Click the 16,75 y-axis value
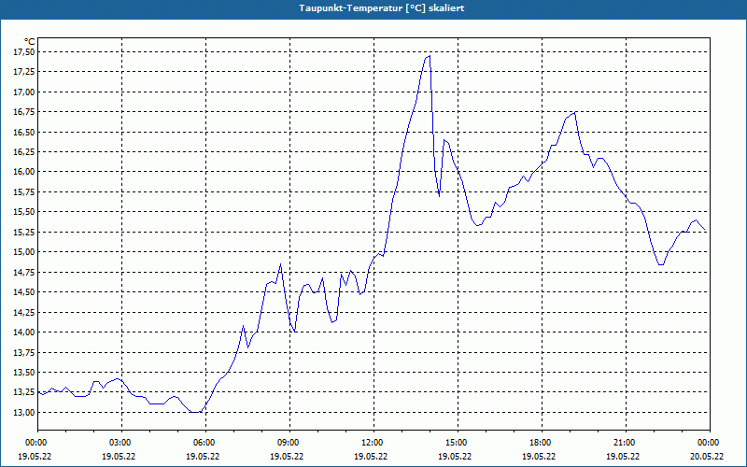 click(25, 112)
